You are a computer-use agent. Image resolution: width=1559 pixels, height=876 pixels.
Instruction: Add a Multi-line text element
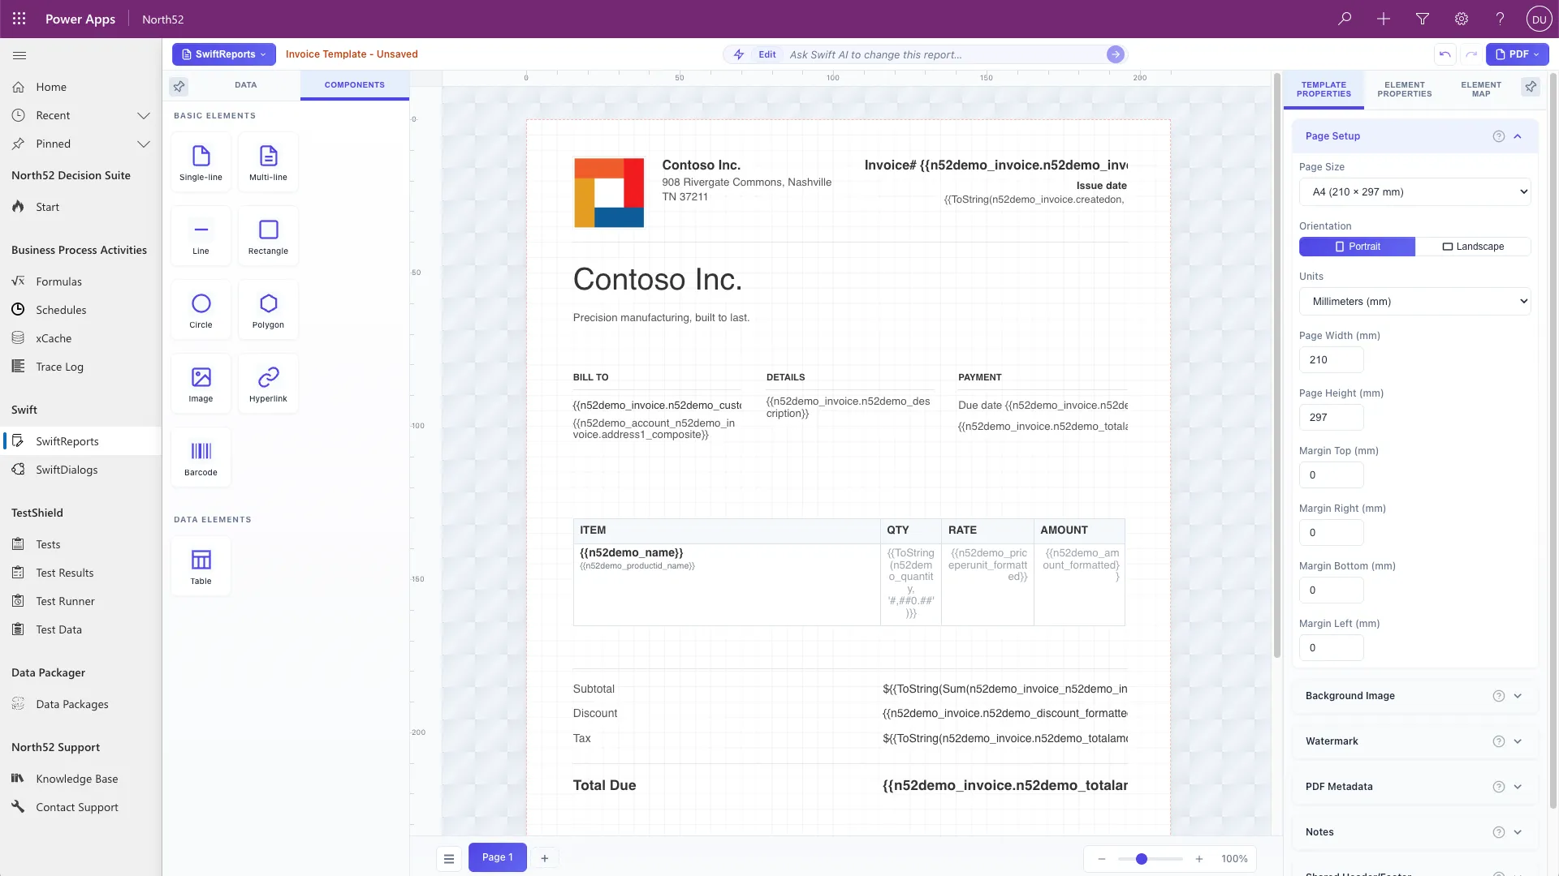point(268,162)
